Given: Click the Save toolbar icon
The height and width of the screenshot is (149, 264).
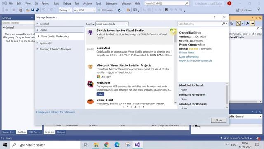Looking at the screenshot, I should (x=33, y=10).
